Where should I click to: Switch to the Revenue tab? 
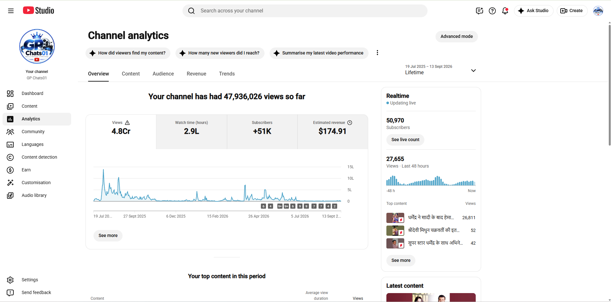(x=197, y=74)
